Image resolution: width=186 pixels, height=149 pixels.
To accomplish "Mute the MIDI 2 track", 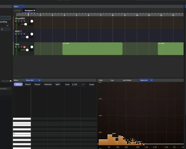I will pos(16,34).
